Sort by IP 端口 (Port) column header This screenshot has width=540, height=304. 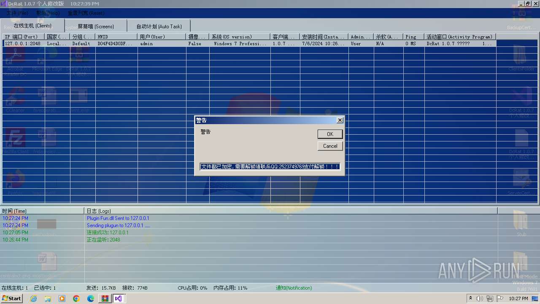pos(24,37)
